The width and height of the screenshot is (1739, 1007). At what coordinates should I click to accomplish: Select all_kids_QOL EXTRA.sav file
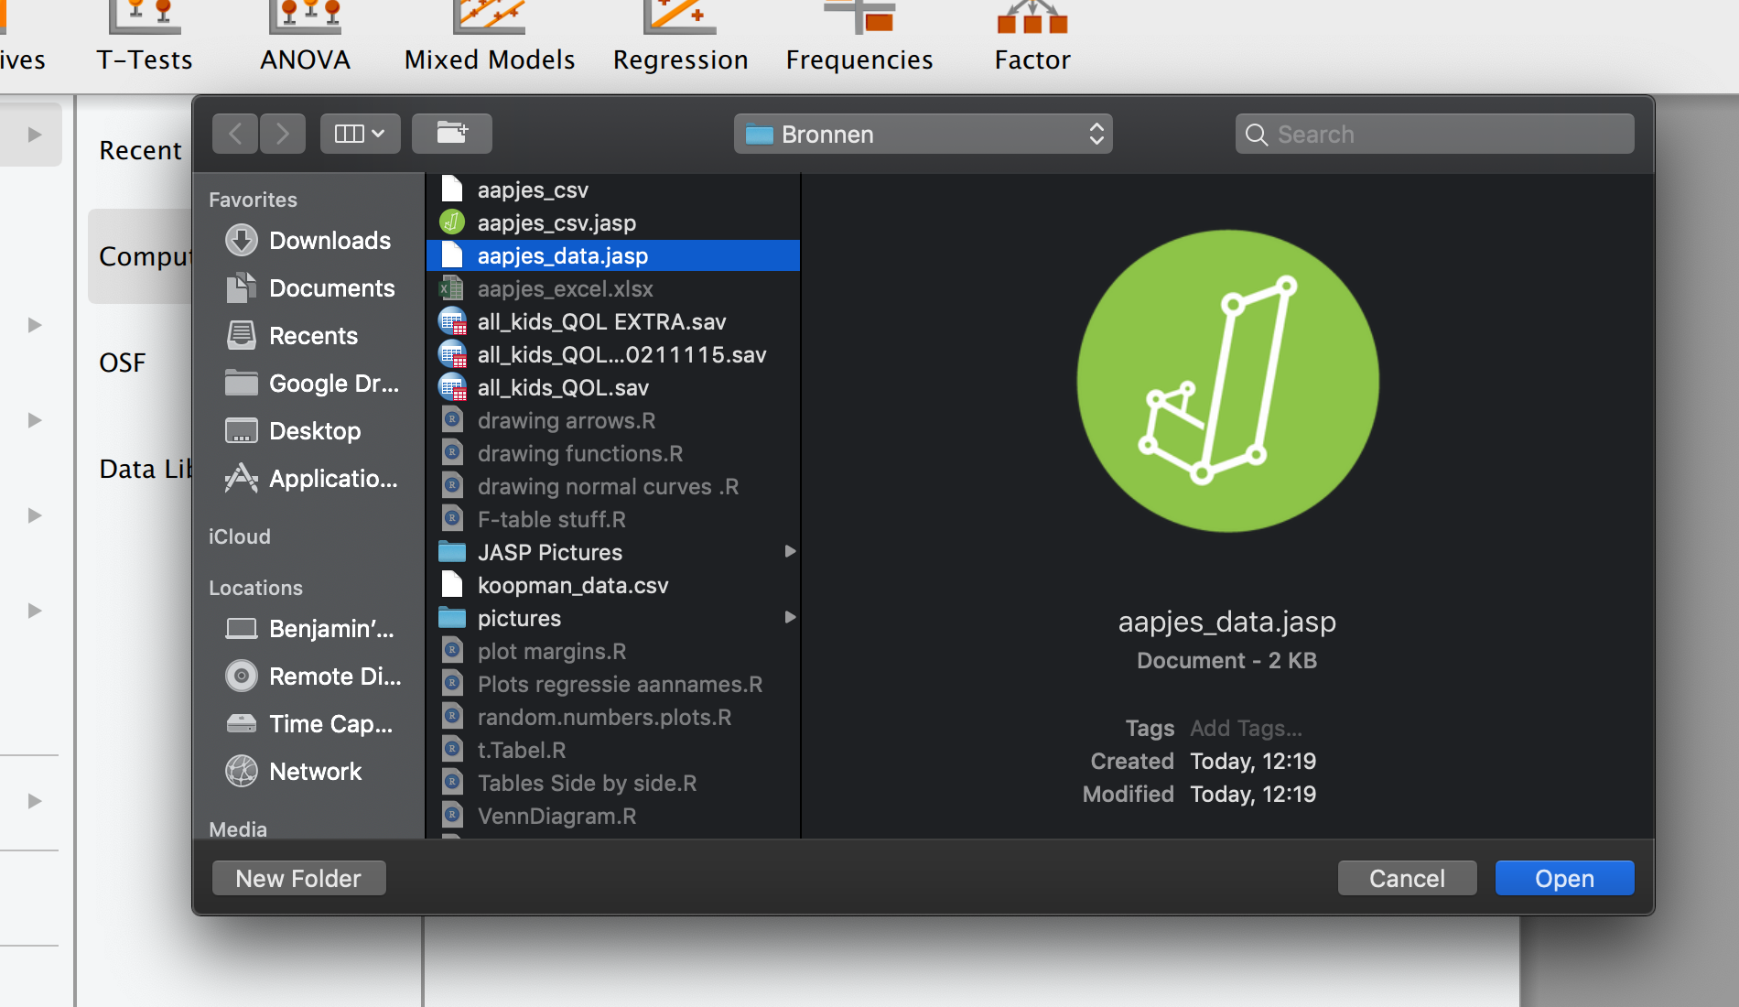[613, 321]
